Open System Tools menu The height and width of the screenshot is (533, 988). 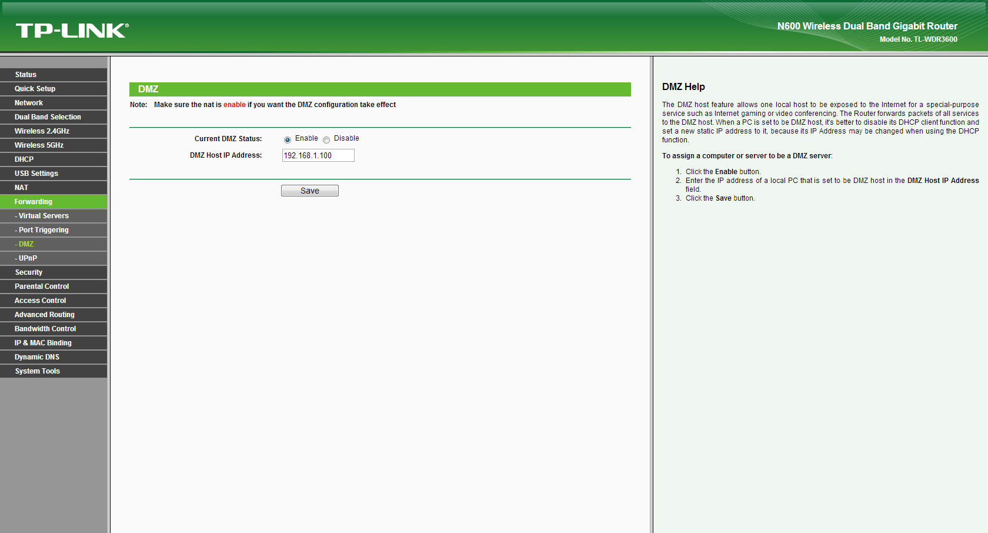click(54, 371)
